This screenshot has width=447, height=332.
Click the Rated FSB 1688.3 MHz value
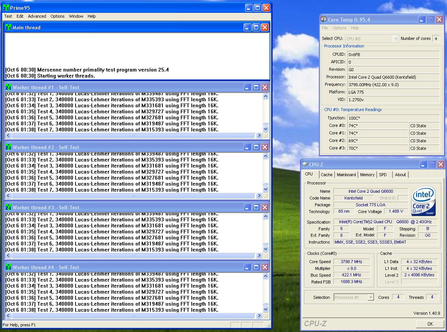click(x=352, y=282)
